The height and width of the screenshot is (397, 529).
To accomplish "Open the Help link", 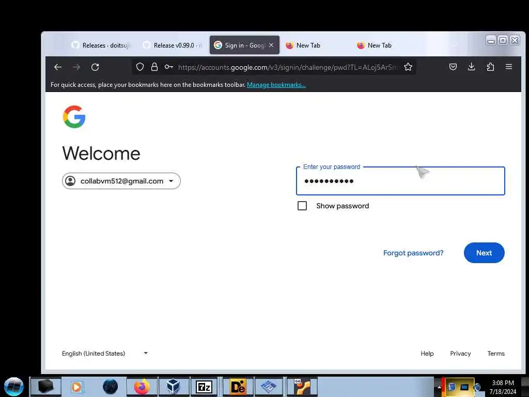I will click(427, 354).
